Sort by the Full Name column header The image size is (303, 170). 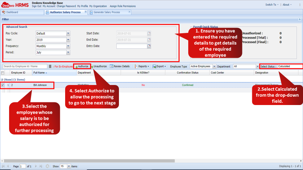pos(54,73)
